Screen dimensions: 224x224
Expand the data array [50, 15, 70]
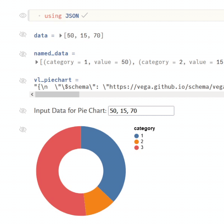[60, 35]
